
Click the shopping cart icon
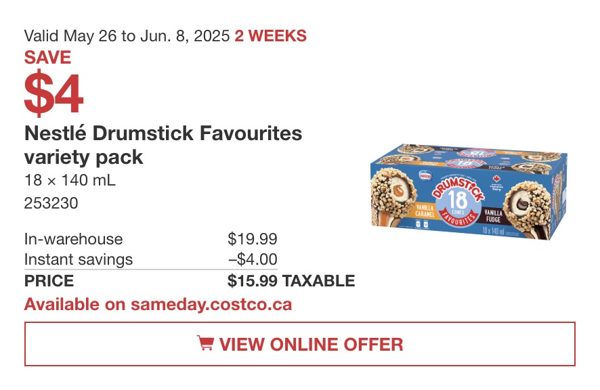(205, 343)
